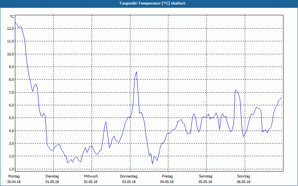
Task: Click the date 05.05.18
Action: point(205,182)
